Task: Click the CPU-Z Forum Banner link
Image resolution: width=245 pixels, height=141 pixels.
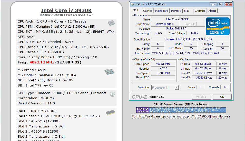Action: (181, 104)
